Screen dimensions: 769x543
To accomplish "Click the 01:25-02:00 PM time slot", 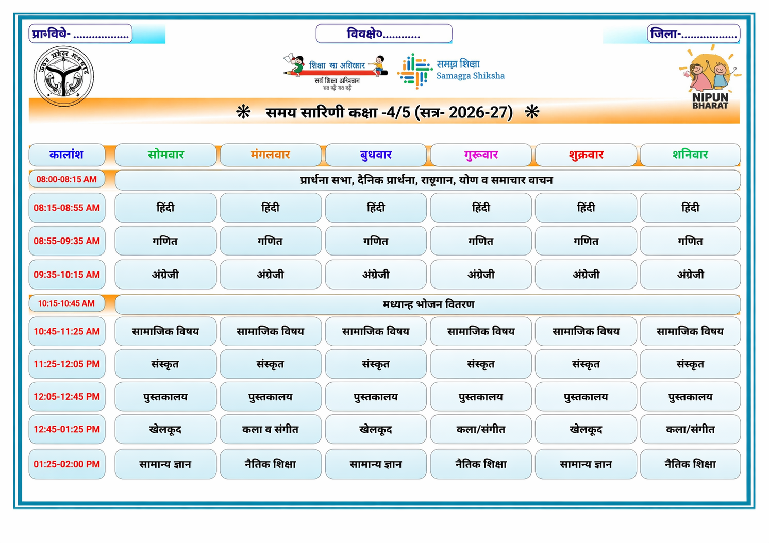I will point(66,464).
